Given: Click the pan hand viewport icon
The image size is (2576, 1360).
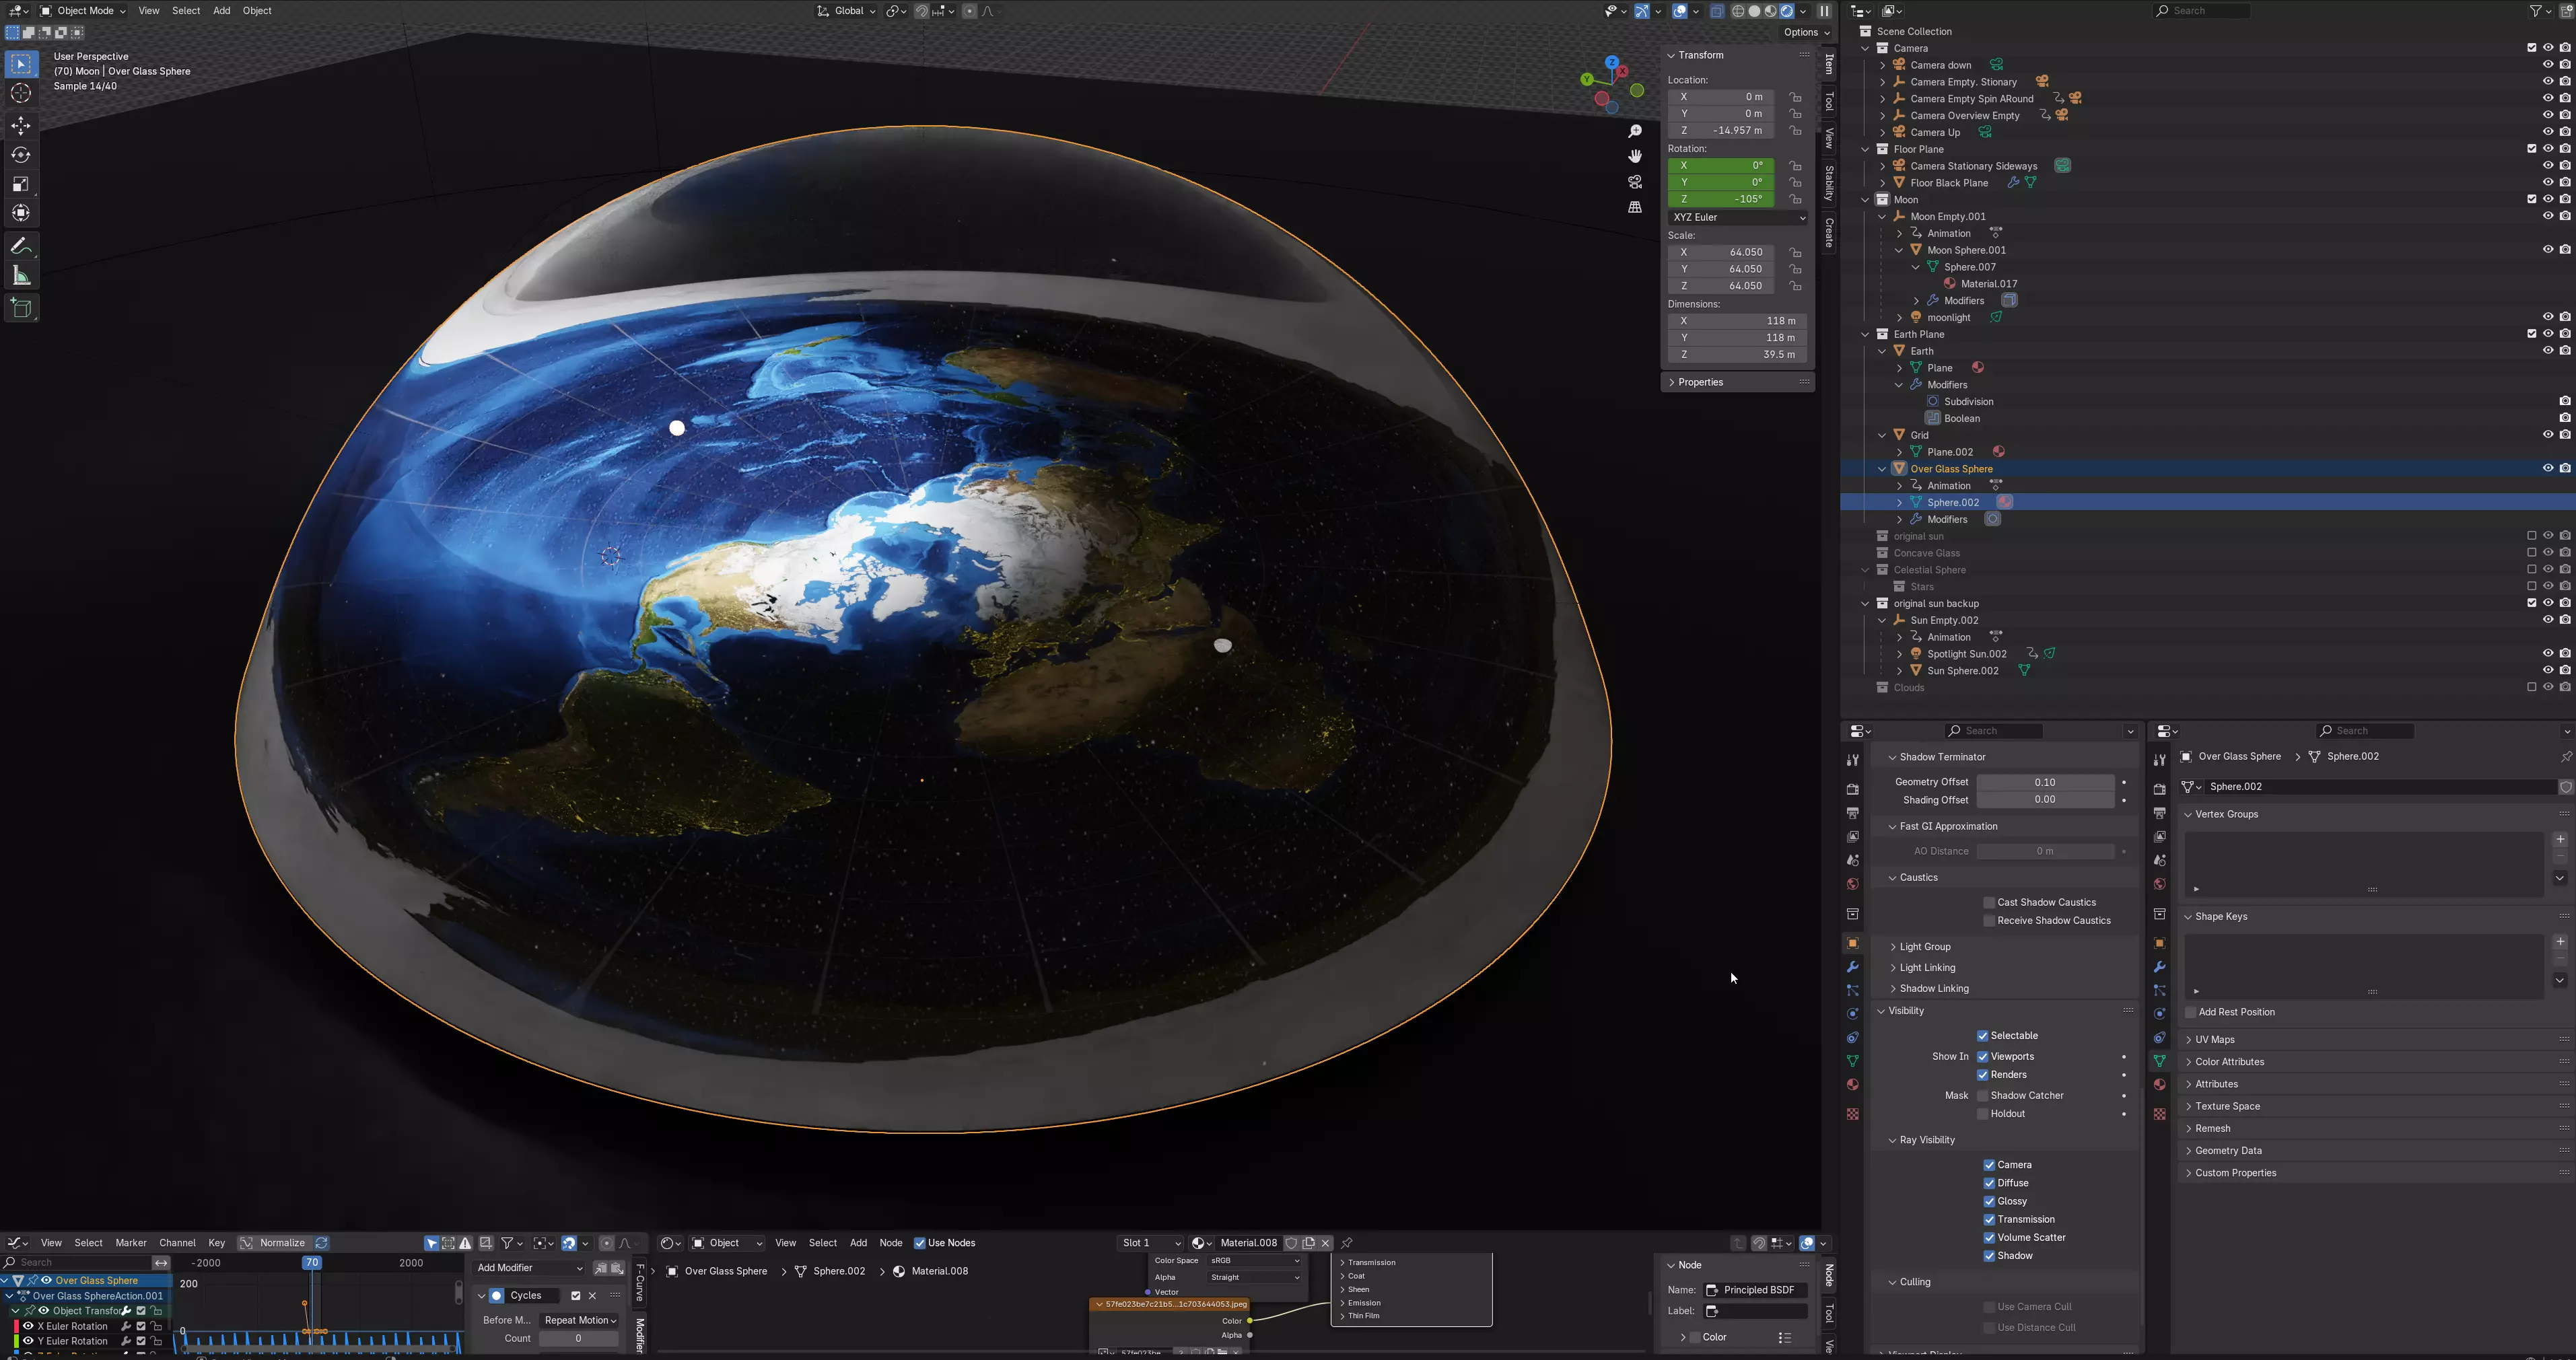Looking at the screenshot, I should 1635,157.
